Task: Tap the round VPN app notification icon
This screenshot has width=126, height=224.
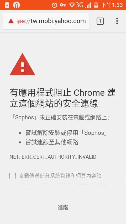Action: point(17,5)
